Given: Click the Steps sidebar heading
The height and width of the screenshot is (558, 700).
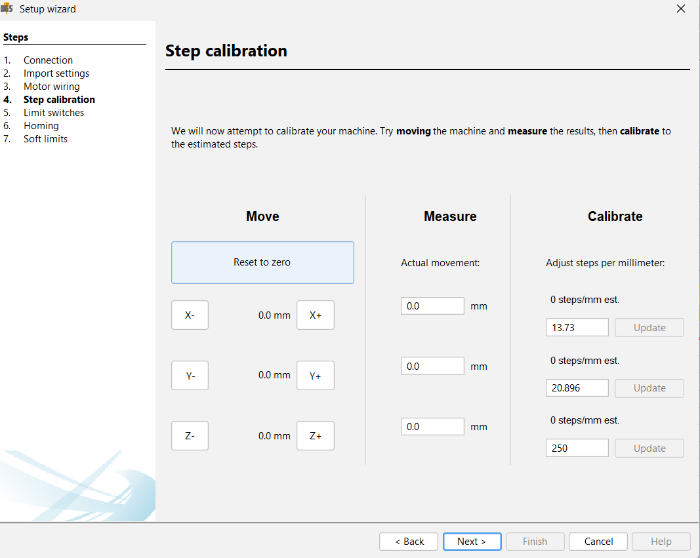Looking at the screenshot, I should 16,37.
